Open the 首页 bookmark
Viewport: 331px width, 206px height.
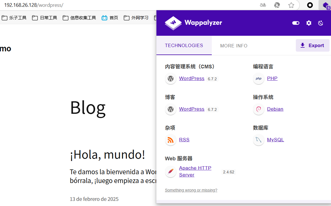pos(110,18)
